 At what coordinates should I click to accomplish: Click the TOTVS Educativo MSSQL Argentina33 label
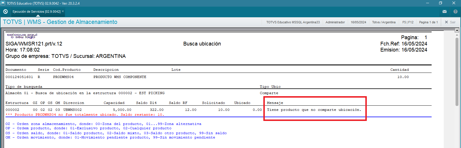(x=293, y=22)
